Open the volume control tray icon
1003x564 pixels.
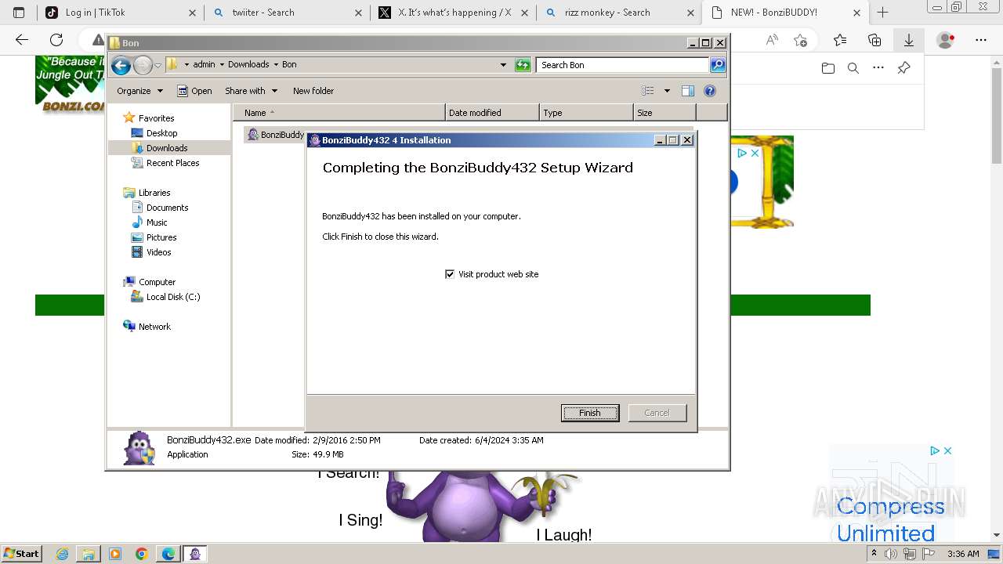click(891, 554)
